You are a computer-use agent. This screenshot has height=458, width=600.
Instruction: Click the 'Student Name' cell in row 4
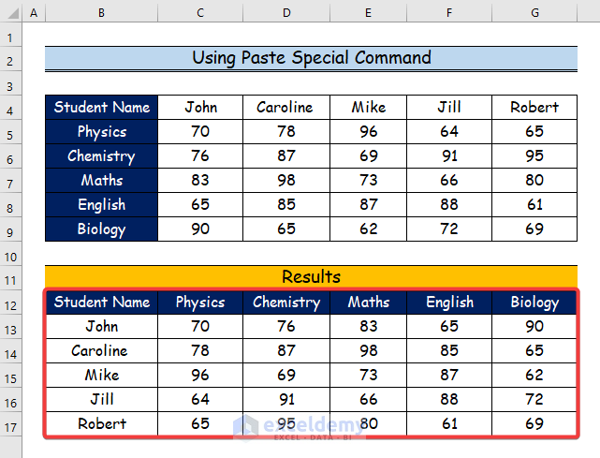(x=101, y=107)
